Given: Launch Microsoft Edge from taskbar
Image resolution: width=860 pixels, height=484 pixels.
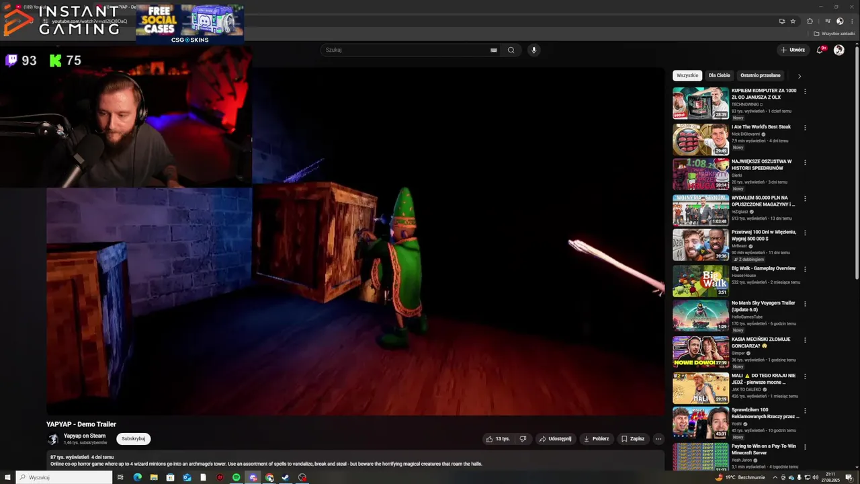Looking at the screenshot, I should coord(138,477).
